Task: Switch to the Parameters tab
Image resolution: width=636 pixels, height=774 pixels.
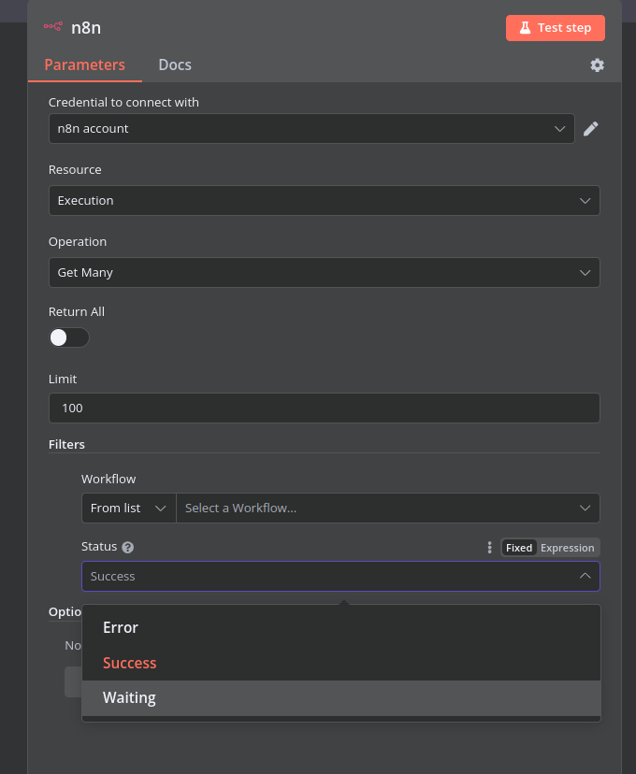Action: click(84, 64)
